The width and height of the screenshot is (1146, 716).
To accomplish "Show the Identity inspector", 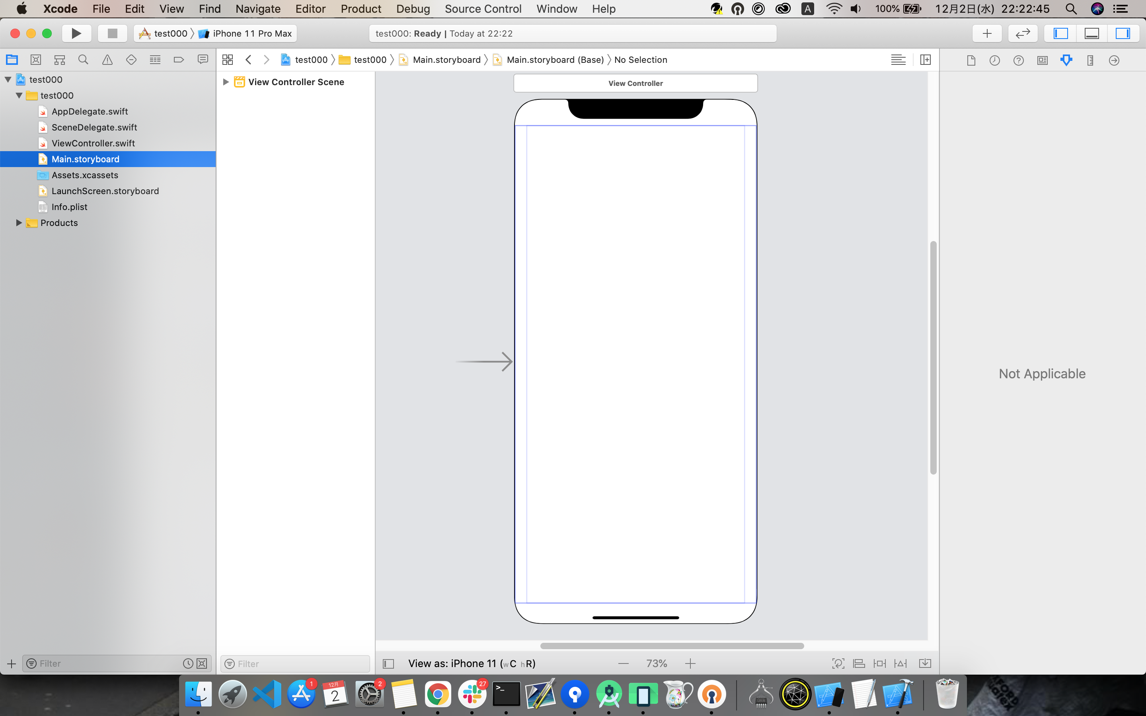I will pyautogui.click(x=1042, y=60).
